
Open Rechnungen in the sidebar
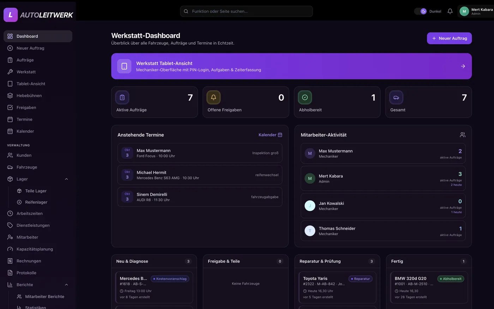click(38, 261)
